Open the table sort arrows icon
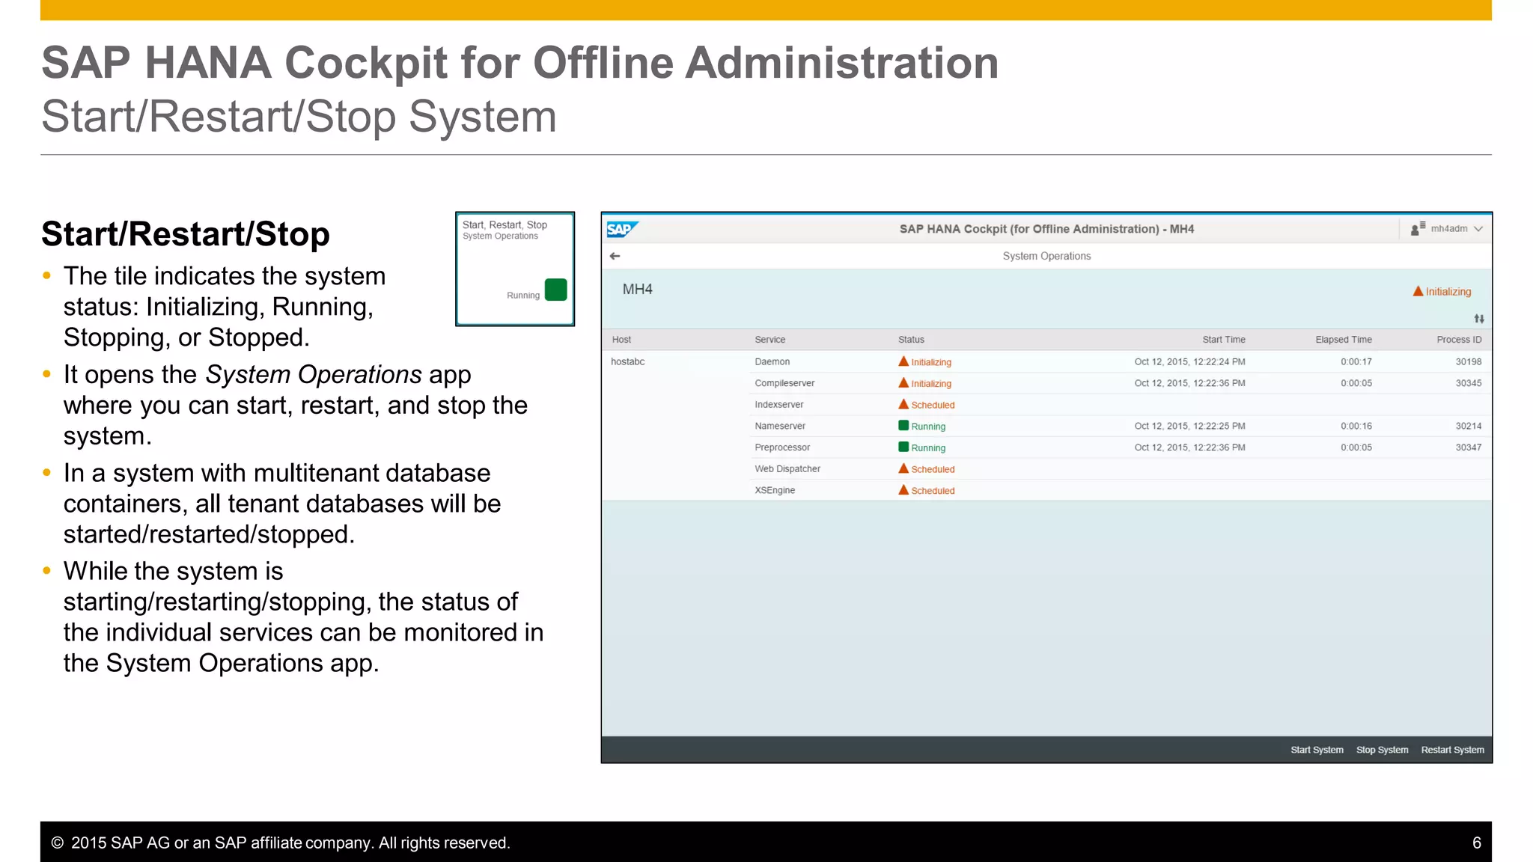1533x862 pixels. coord(1479,319)
